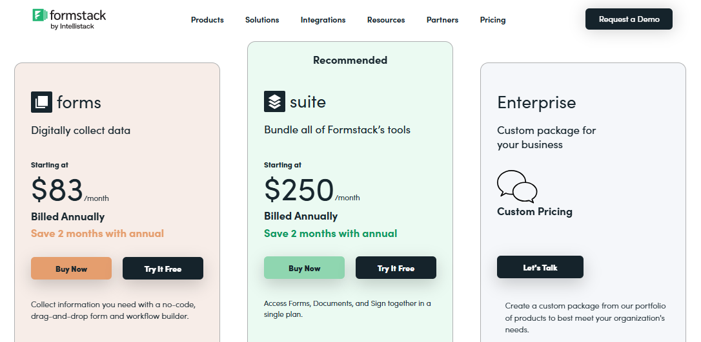Click the Recommended label on suite card
The height and width of the screenshot is (342, 701).
(x=350, y=60)
